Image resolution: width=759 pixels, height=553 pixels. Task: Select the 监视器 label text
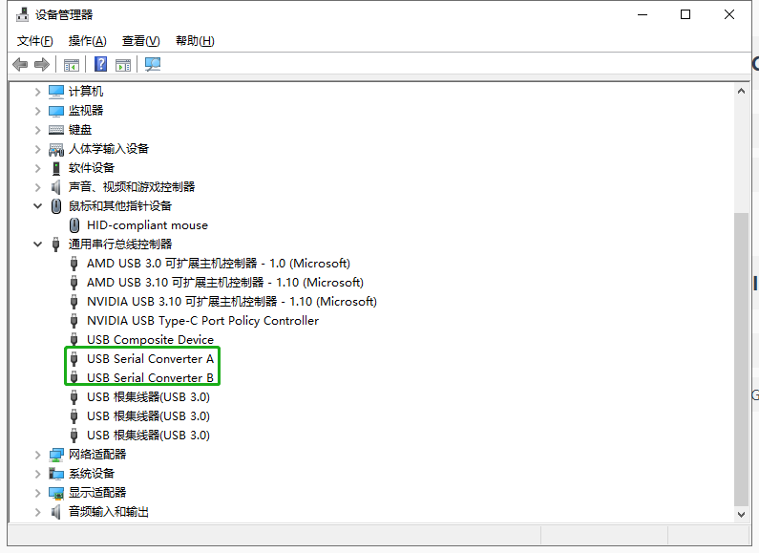click(x=86, y=111)
